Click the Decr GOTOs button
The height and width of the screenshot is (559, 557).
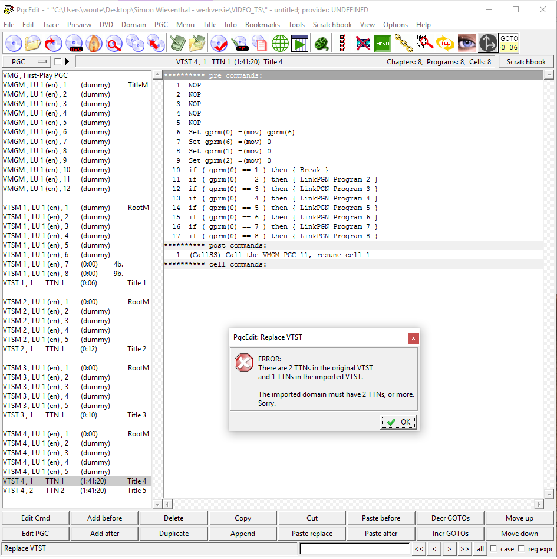point(450,518)
